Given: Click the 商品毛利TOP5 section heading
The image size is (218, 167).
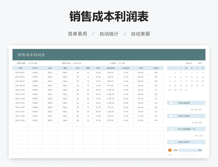Looking at the screenshot, I should (x=184, y=142).
